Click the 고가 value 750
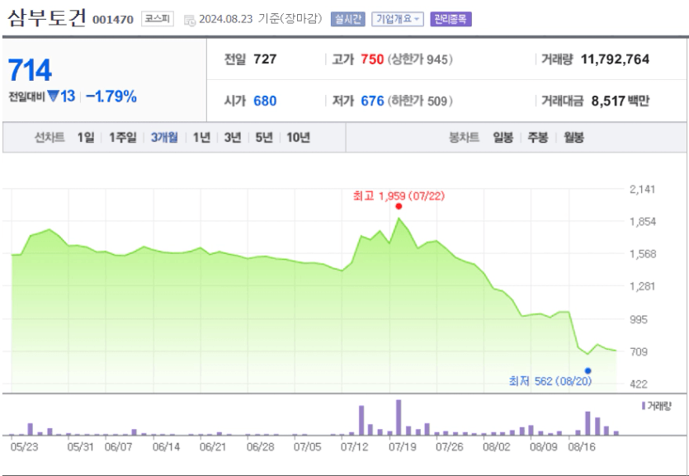The height and width of the screenshot is (476, 689). click(372, 59)
